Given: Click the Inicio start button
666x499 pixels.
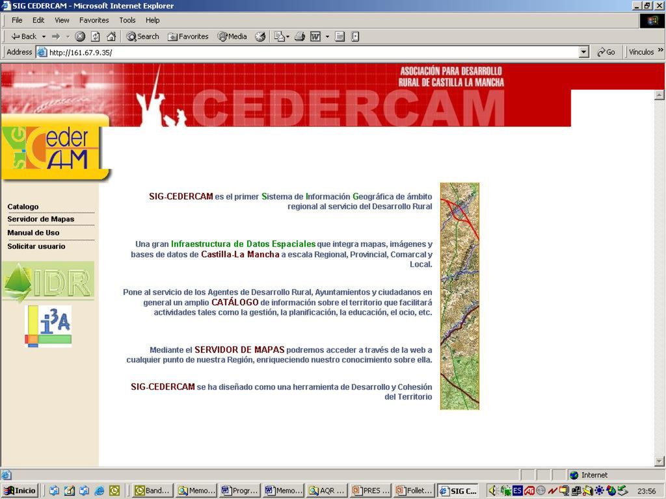Looking at the screenshot, I should click(20, 491).
